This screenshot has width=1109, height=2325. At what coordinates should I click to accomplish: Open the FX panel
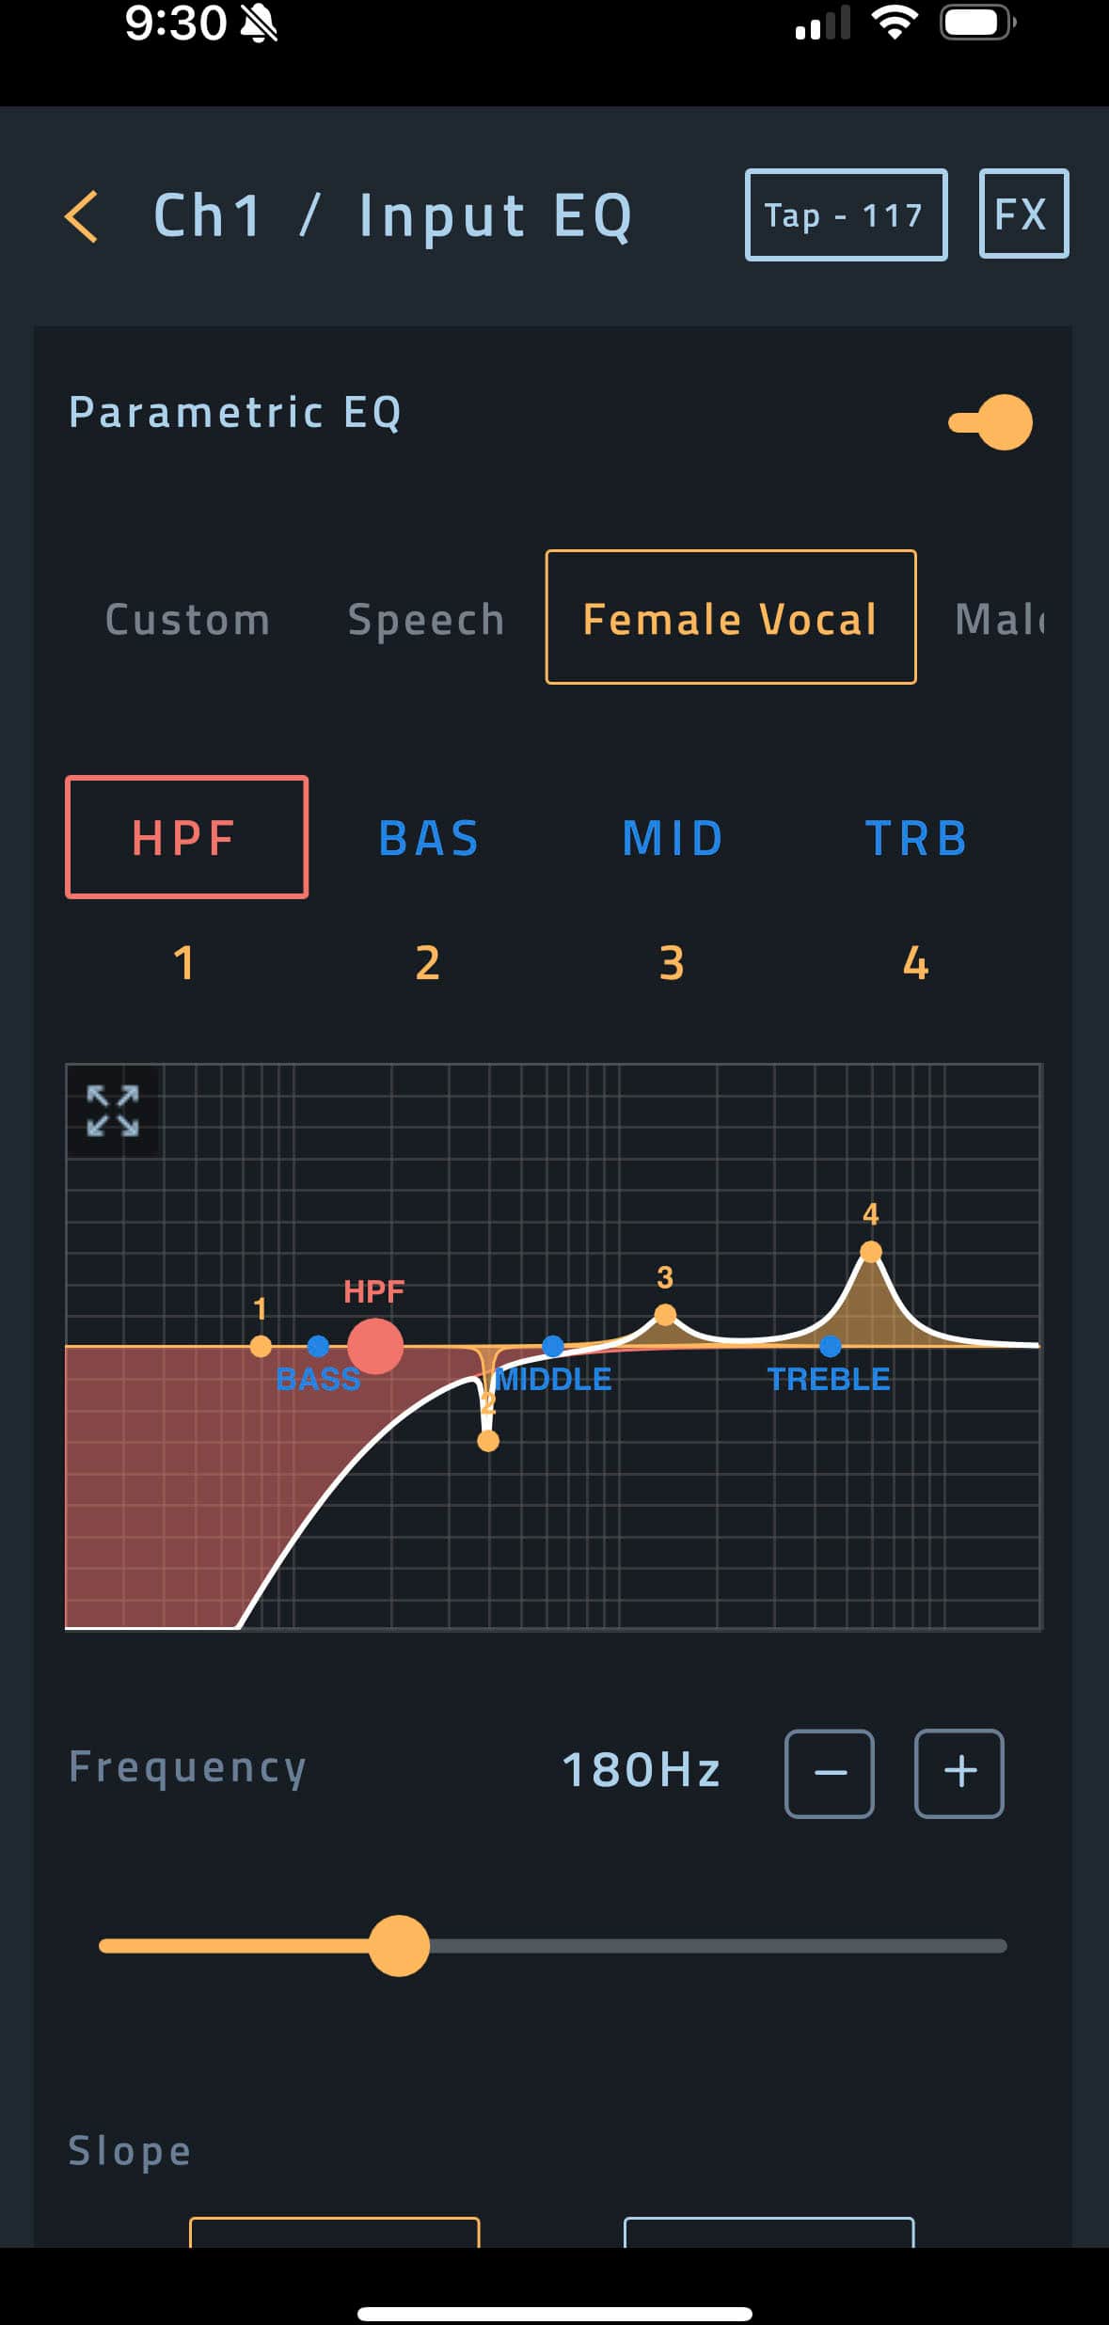(1024, 214)
